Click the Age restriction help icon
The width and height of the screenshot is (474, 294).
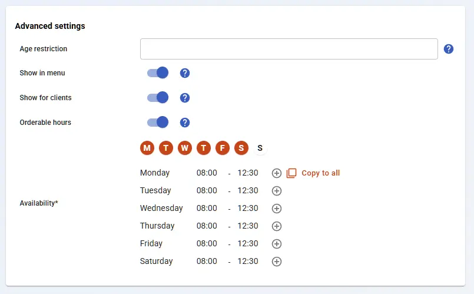coord(449,49)
